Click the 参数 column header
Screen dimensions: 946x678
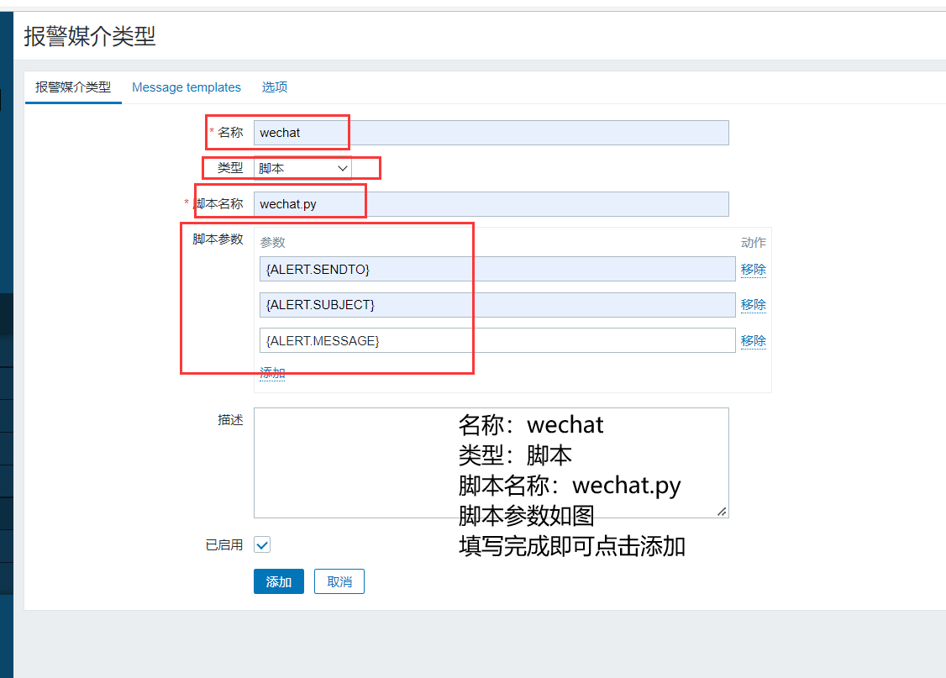tap(272, 243)
